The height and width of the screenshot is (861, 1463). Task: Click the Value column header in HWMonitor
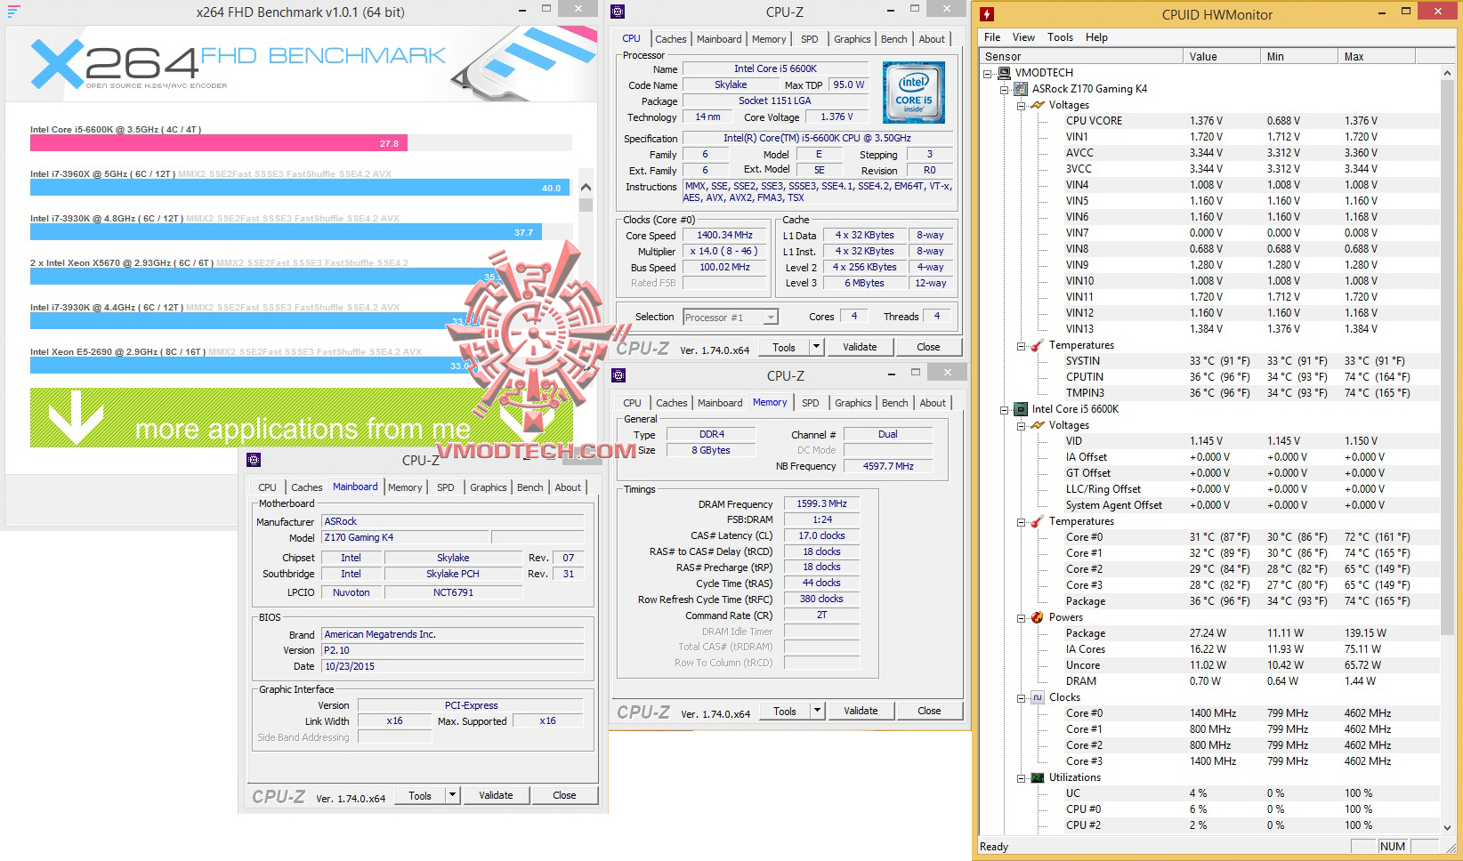point(1223,56)
